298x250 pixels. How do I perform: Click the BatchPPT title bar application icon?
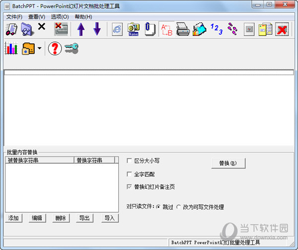pyautogui.click(x=7, y=6)
